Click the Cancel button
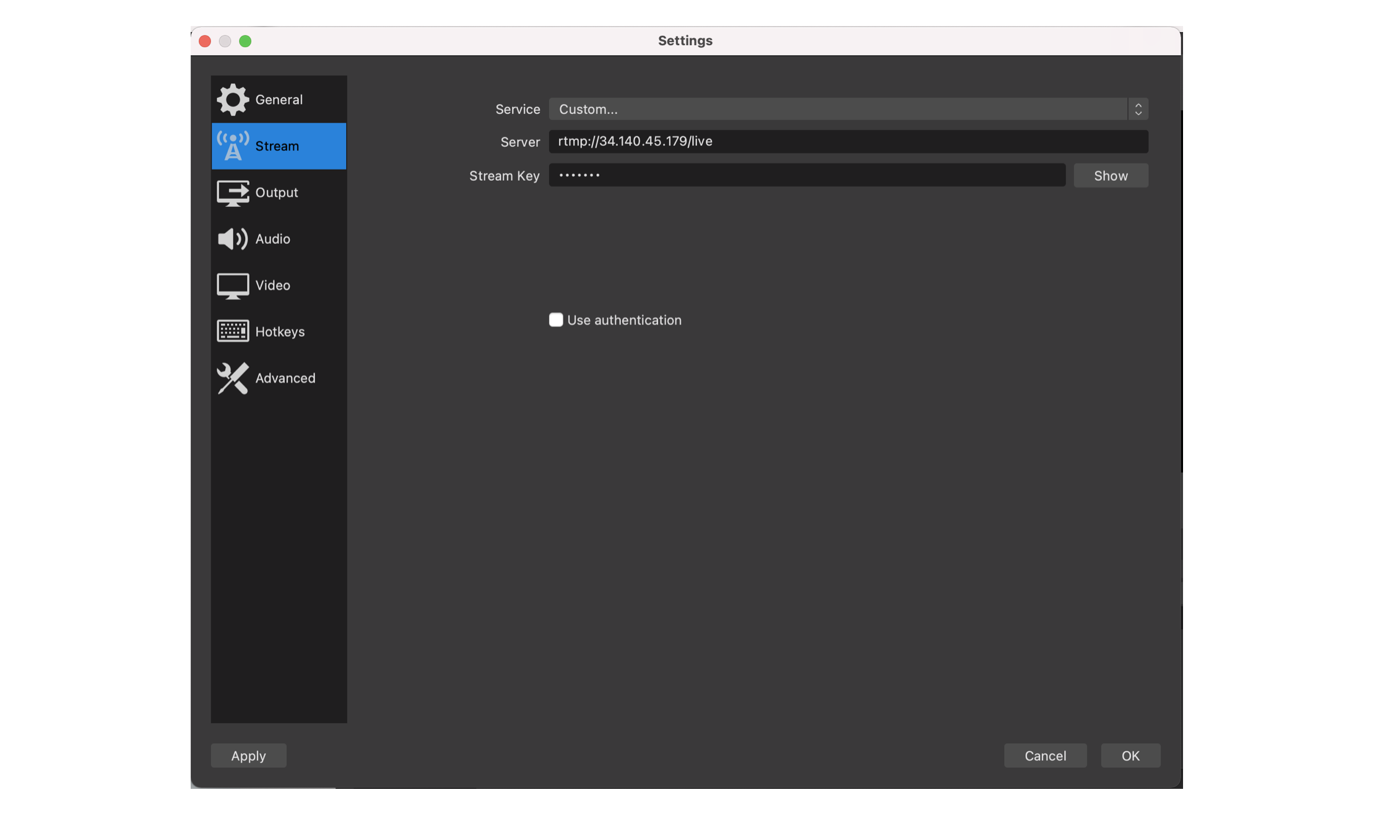 [x=1044, y=755]
